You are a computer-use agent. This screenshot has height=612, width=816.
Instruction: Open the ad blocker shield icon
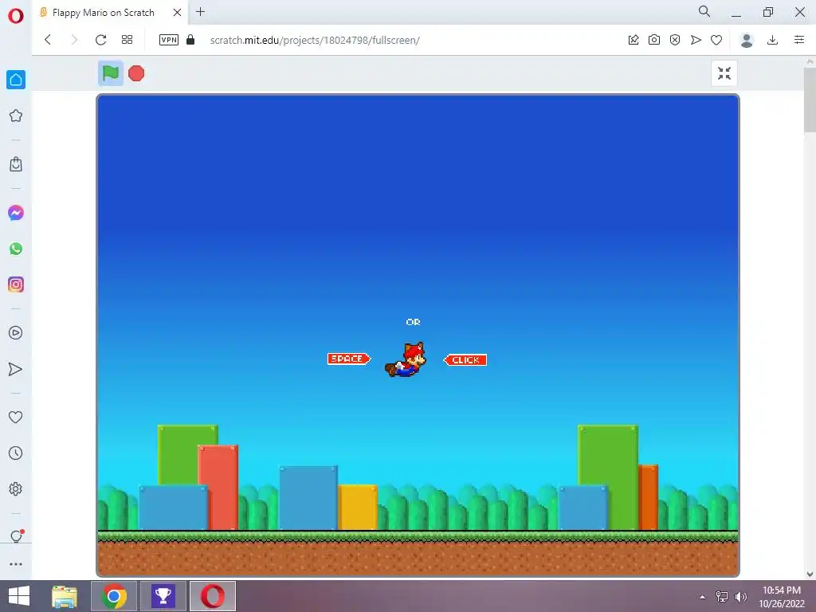(675, 40)
